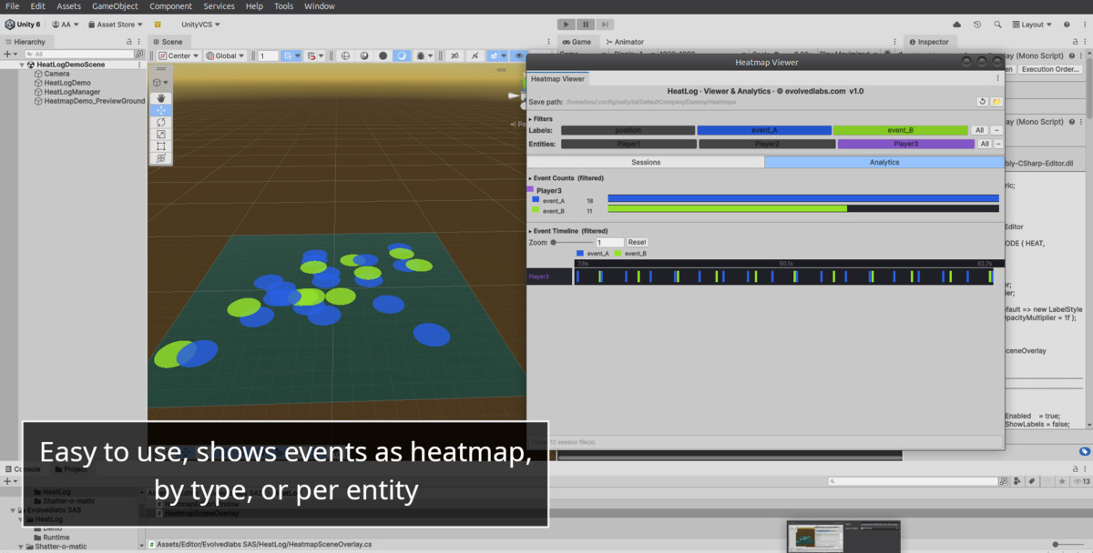Click Reset button next to Zoom
This screenshot has height=553, width=1093.
point(638,242)
